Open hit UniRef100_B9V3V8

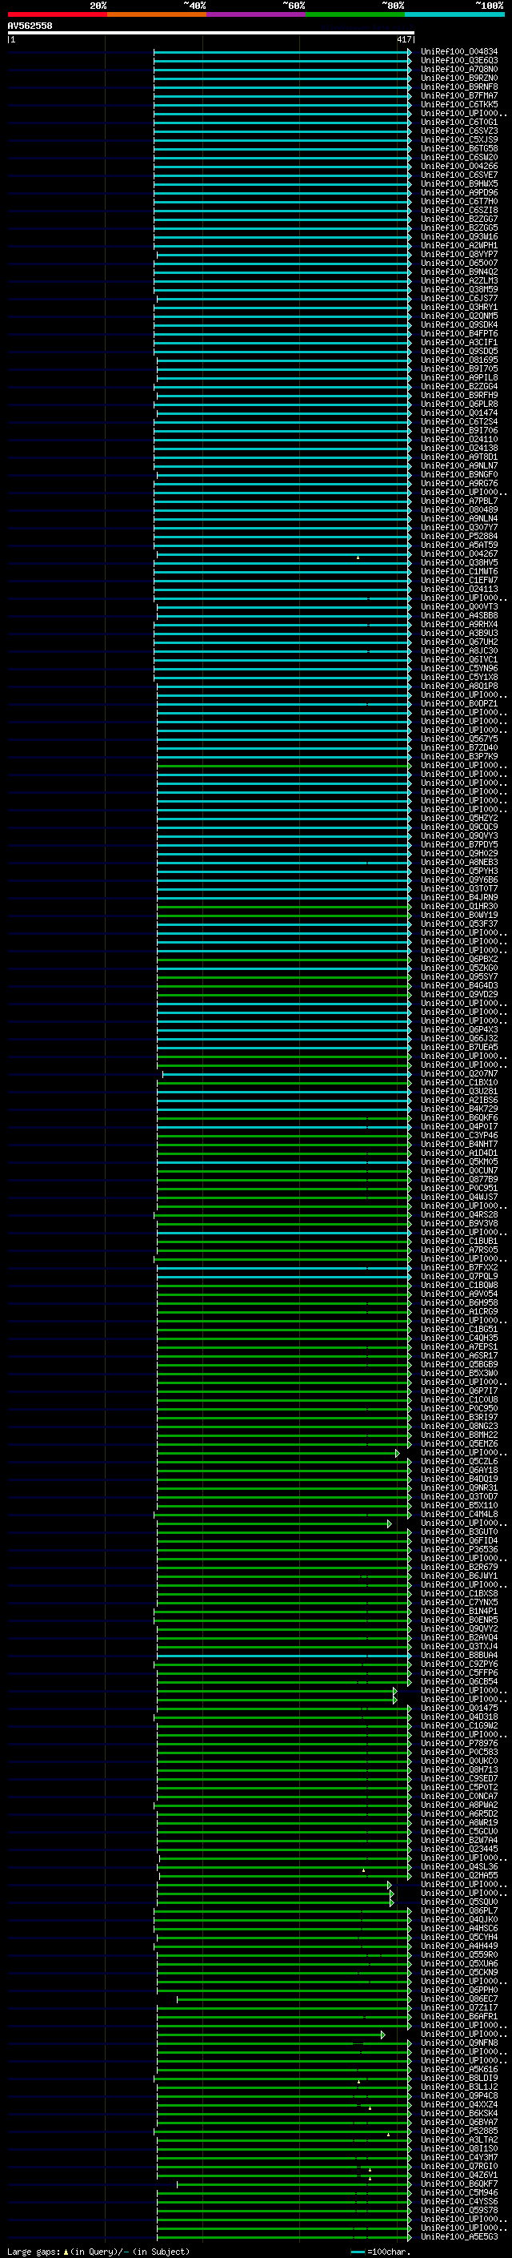coord(459,1224)
